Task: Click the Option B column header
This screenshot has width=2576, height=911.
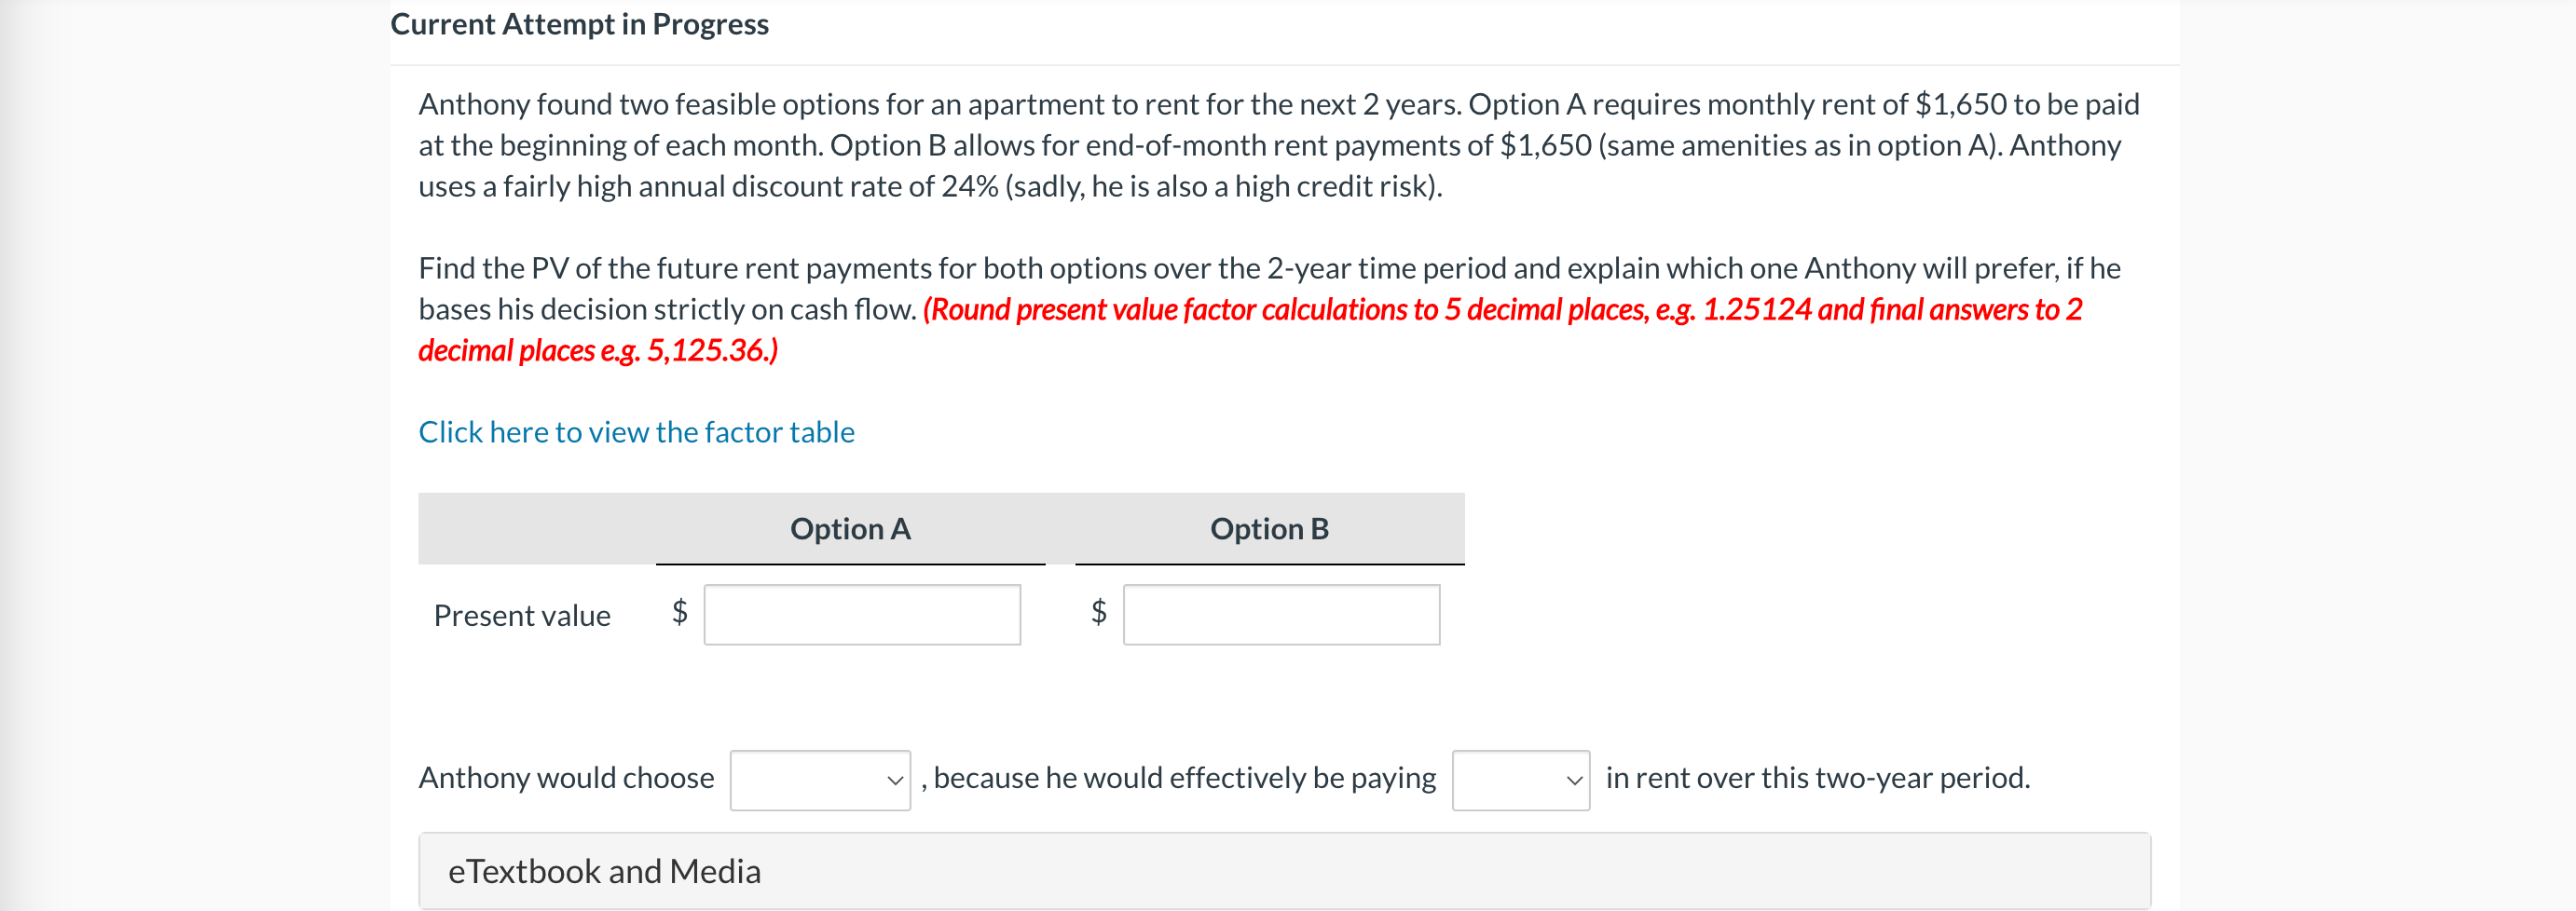Action: [1270, 529]
